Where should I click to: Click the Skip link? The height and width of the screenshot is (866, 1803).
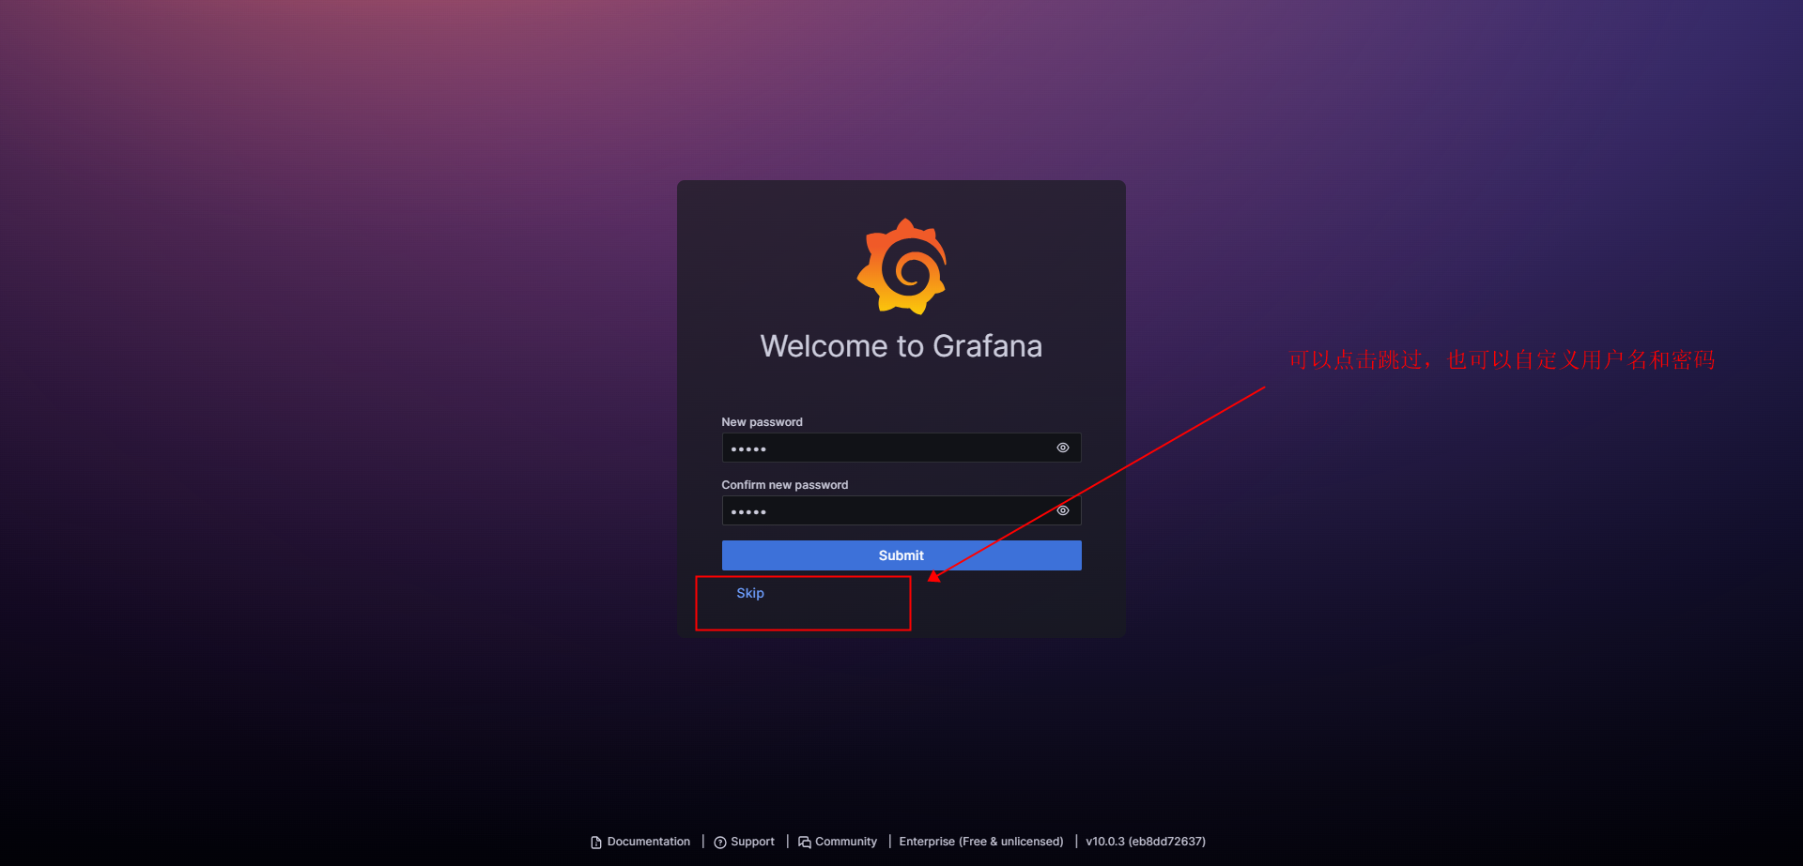click(749, 593)
